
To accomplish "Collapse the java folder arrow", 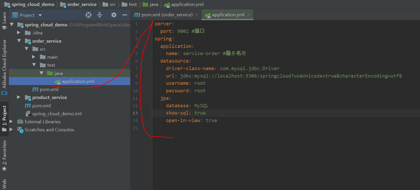I will tap(41, 73).
